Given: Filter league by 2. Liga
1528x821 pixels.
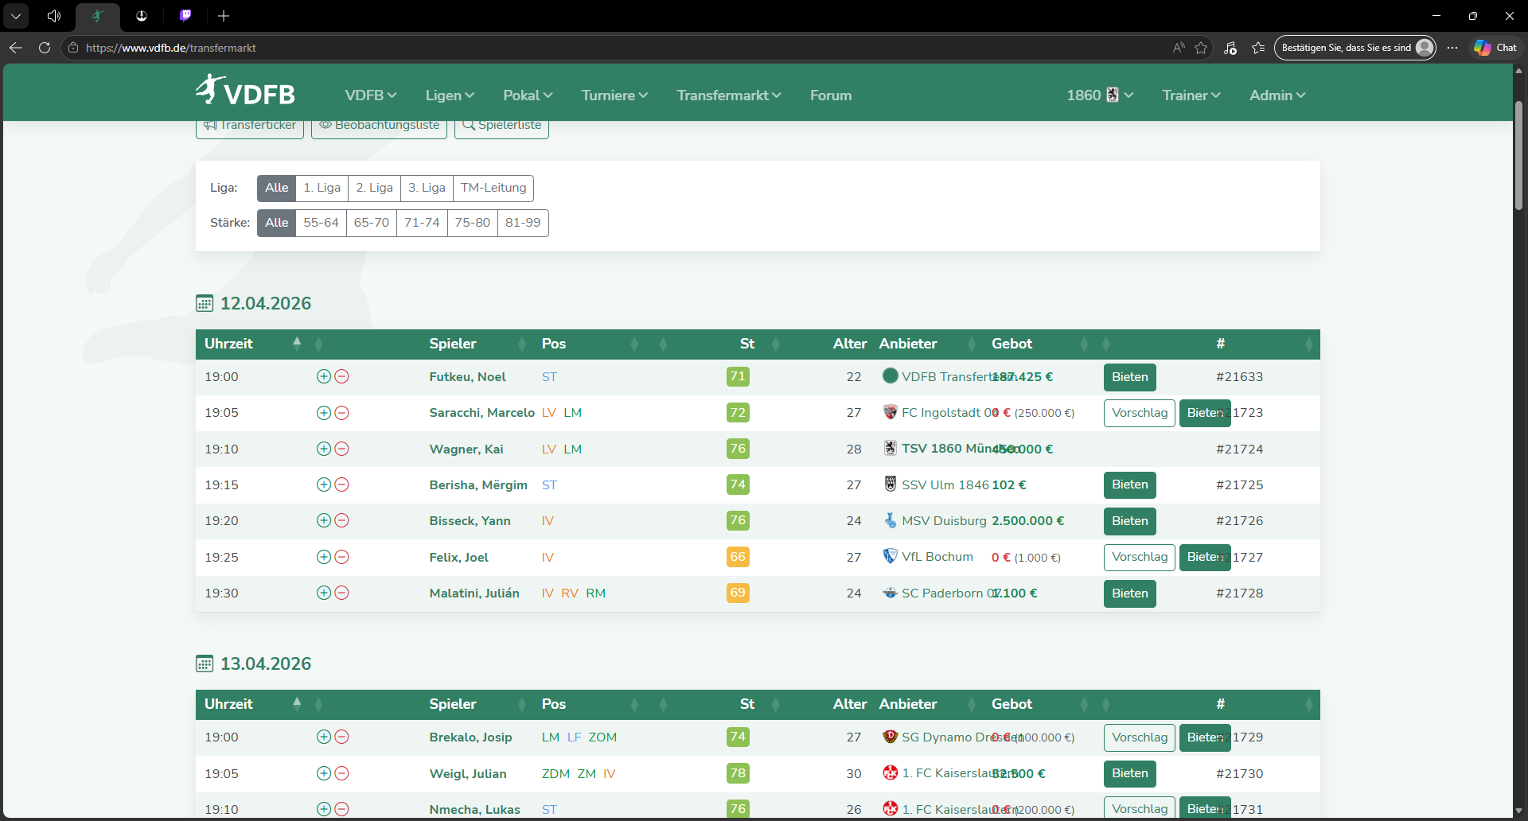Looking at the screenshot, I should [374, 188].
